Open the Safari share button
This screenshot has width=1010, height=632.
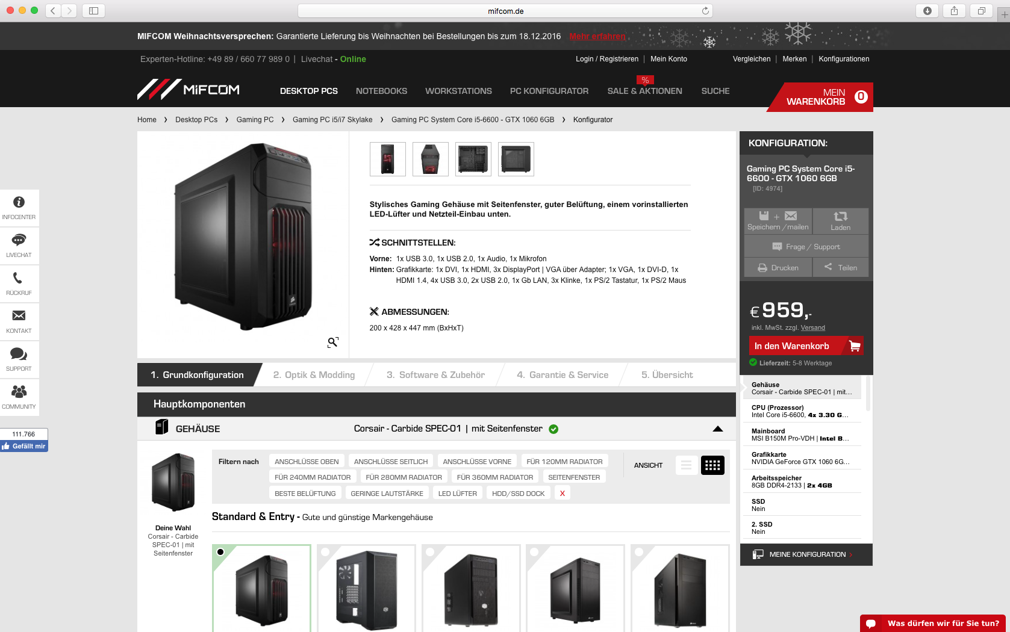tap(955, 11)
